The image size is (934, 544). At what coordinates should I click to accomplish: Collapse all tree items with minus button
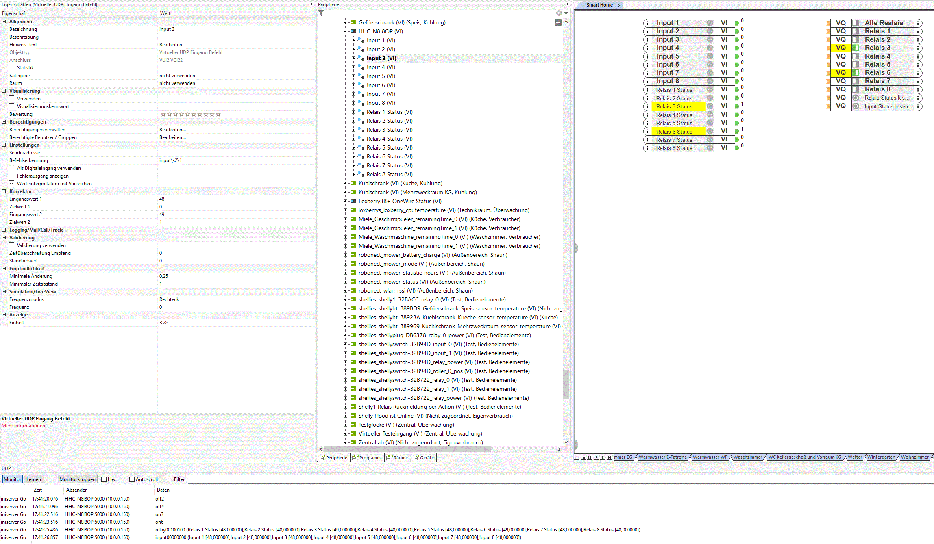coord(558,22)
